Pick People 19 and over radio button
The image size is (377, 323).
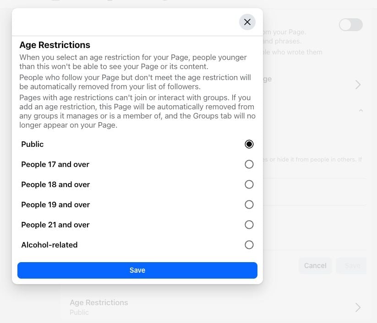pos(249,205)
